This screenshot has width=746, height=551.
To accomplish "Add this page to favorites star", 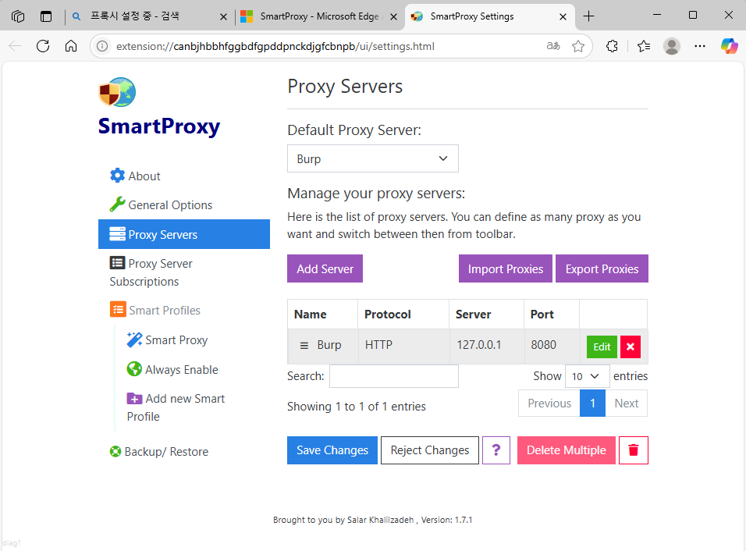I will coord(578,46).
